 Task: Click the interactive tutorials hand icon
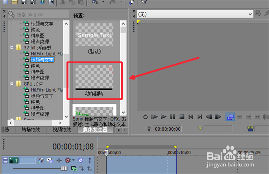pyautogui.click(x=132, y=2)
